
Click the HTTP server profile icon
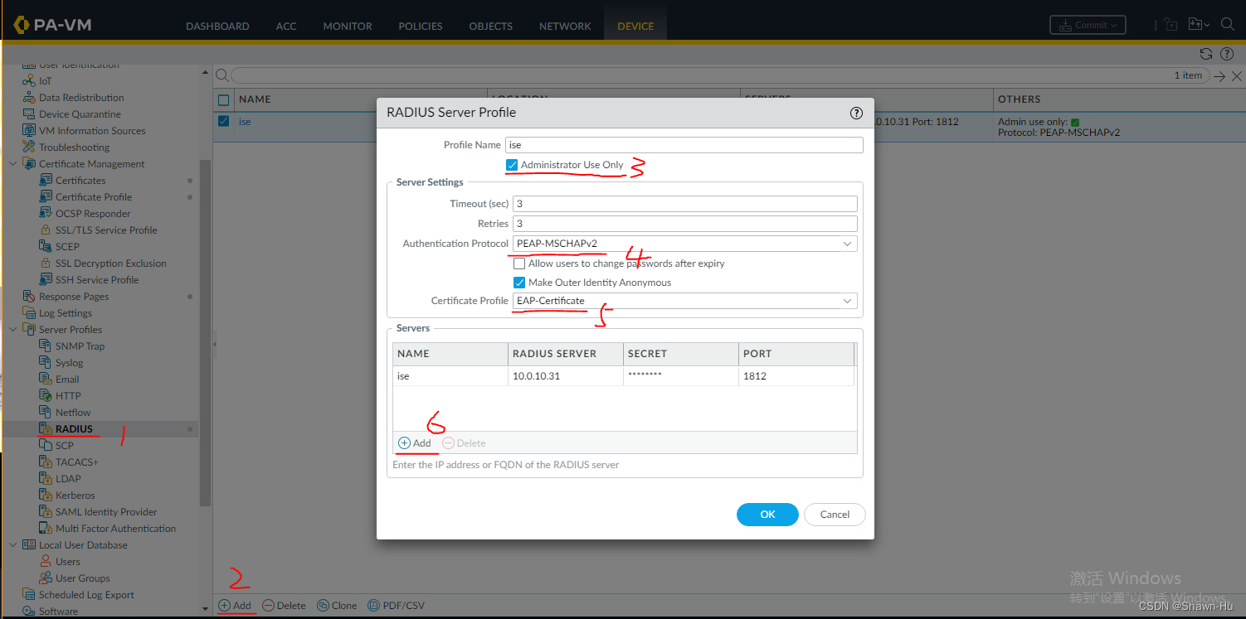pos(46,396)
